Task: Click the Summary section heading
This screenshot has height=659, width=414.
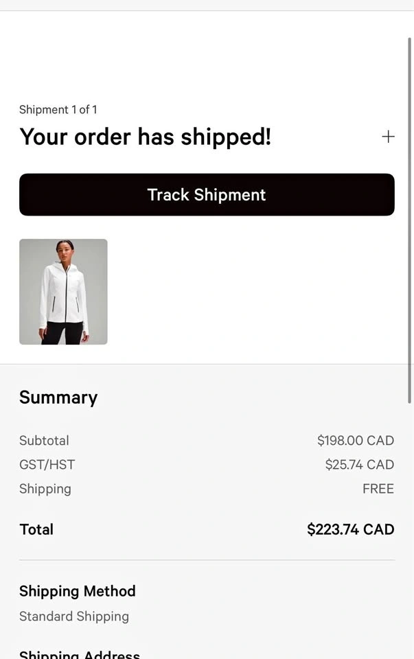Action: 58,397
